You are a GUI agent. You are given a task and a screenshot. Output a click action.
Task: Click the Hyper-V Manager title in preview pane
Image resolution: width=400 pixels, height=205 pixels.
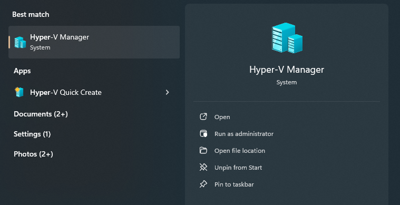[x=287, y=70]
